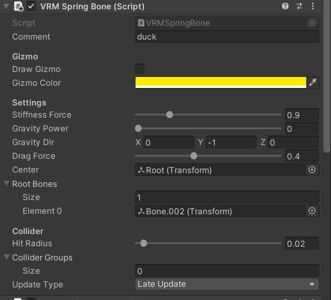This screenshot has width=331, height=300.
Task: Click the Drag Force slider handle
Action: point(193,156)
